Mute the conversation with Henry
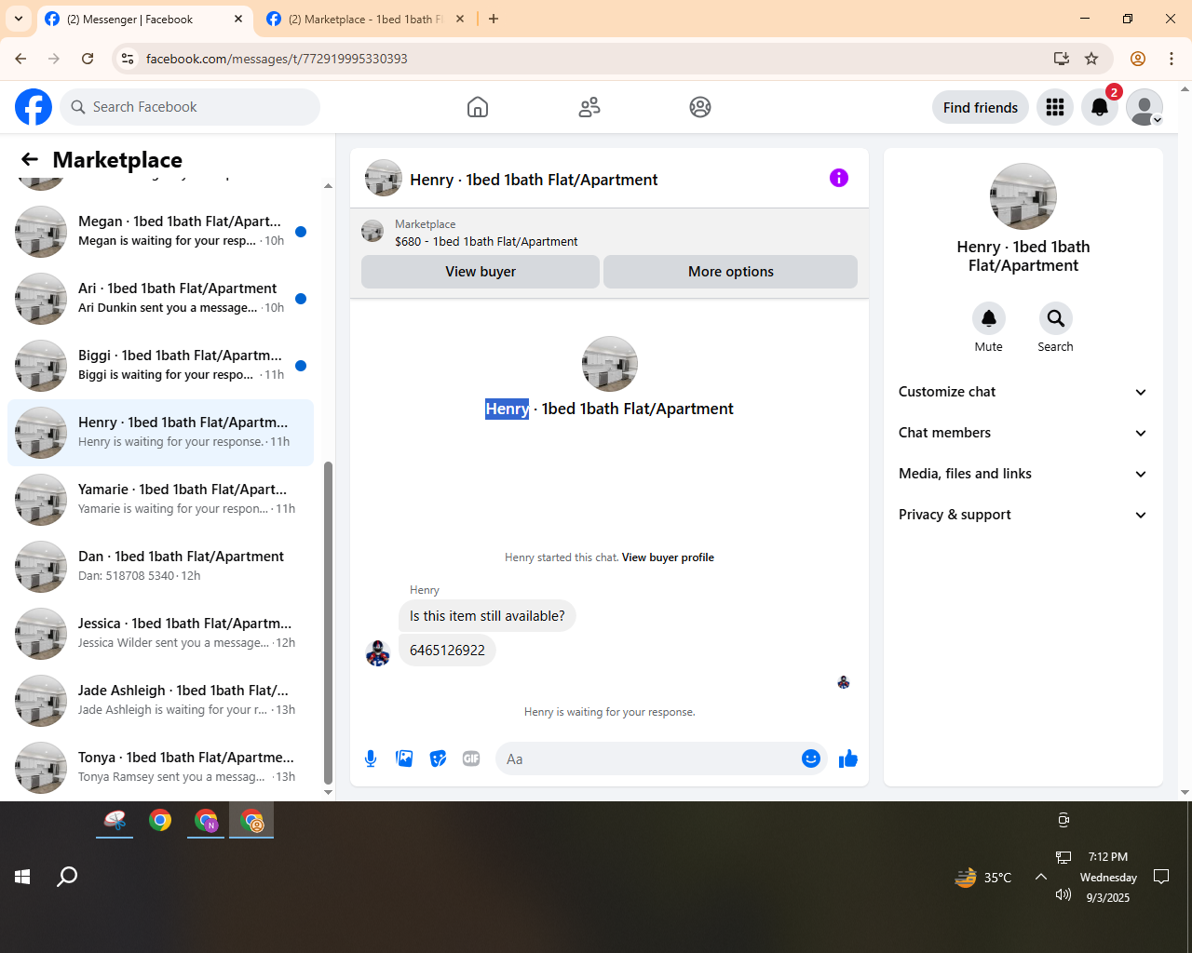The width and height of the screenshot is (1192, 953). pos(989,327)
